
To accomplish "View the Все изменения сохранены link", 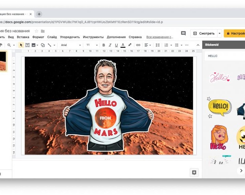I will click(x=160, y=37).
